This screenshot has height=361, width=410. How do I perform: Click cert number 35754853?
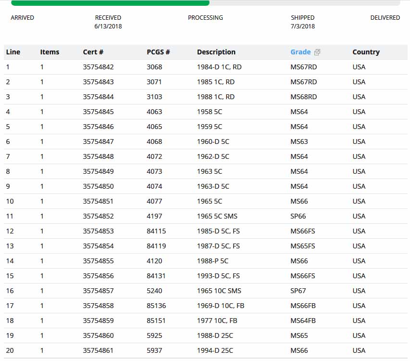(99, 231)
